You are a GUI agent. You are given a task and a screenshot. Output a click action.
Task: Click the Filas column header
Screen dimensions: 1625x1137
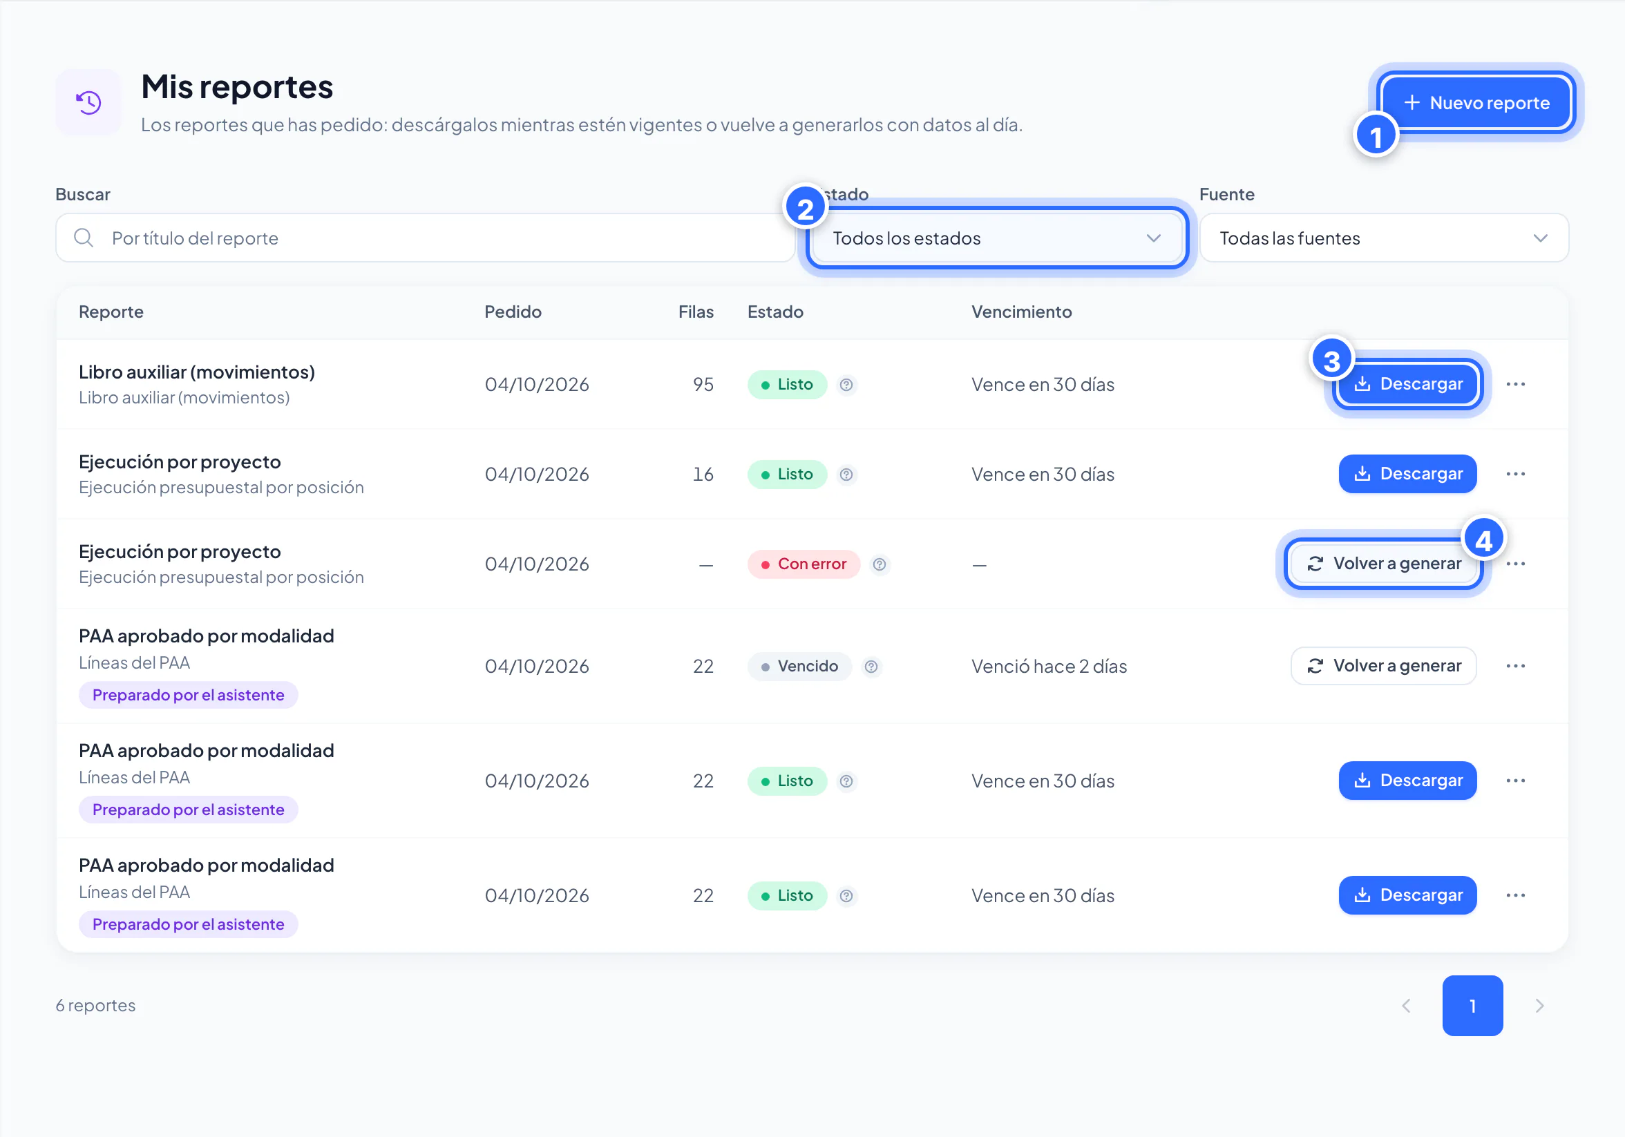pos(696,312)
